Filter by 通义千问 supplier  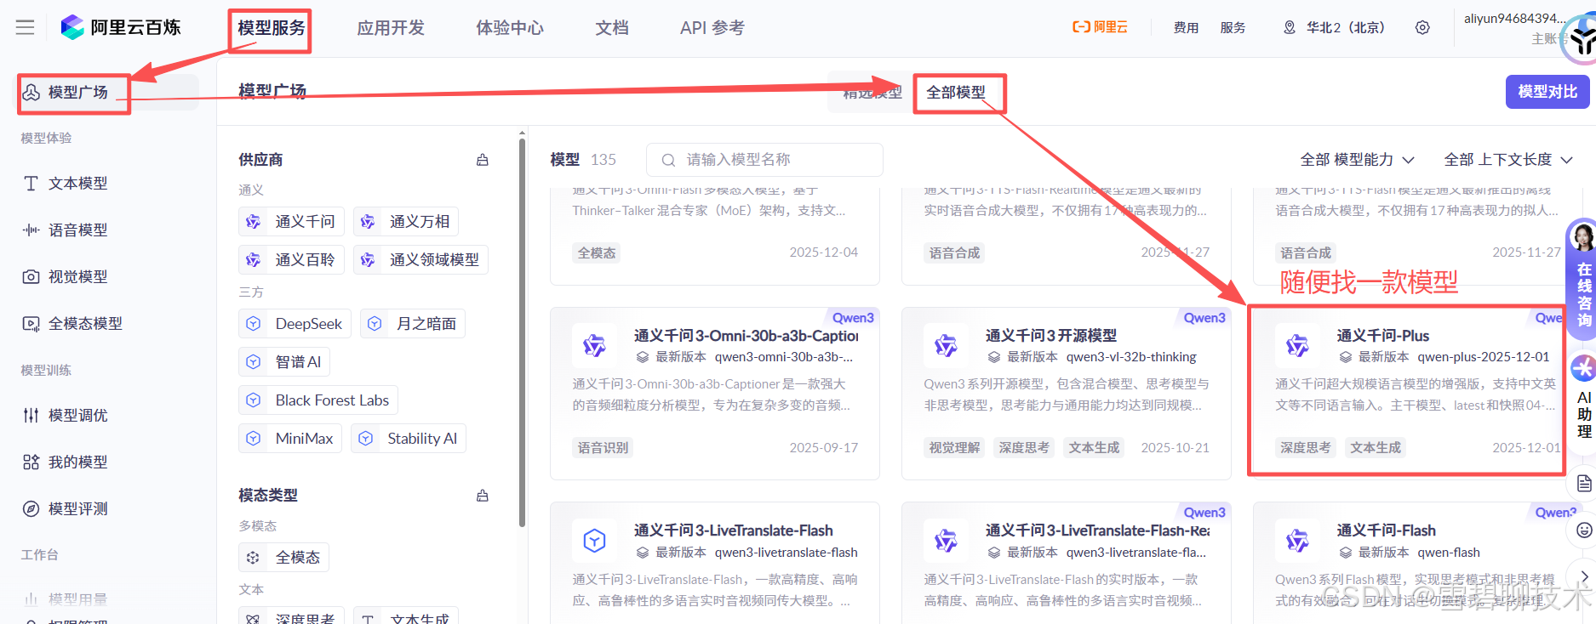(292, 222)
